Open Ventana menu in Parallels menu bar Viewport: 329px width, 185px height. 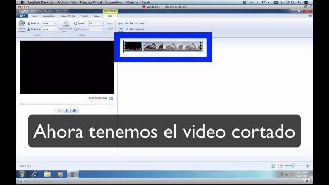click(132, 2)
